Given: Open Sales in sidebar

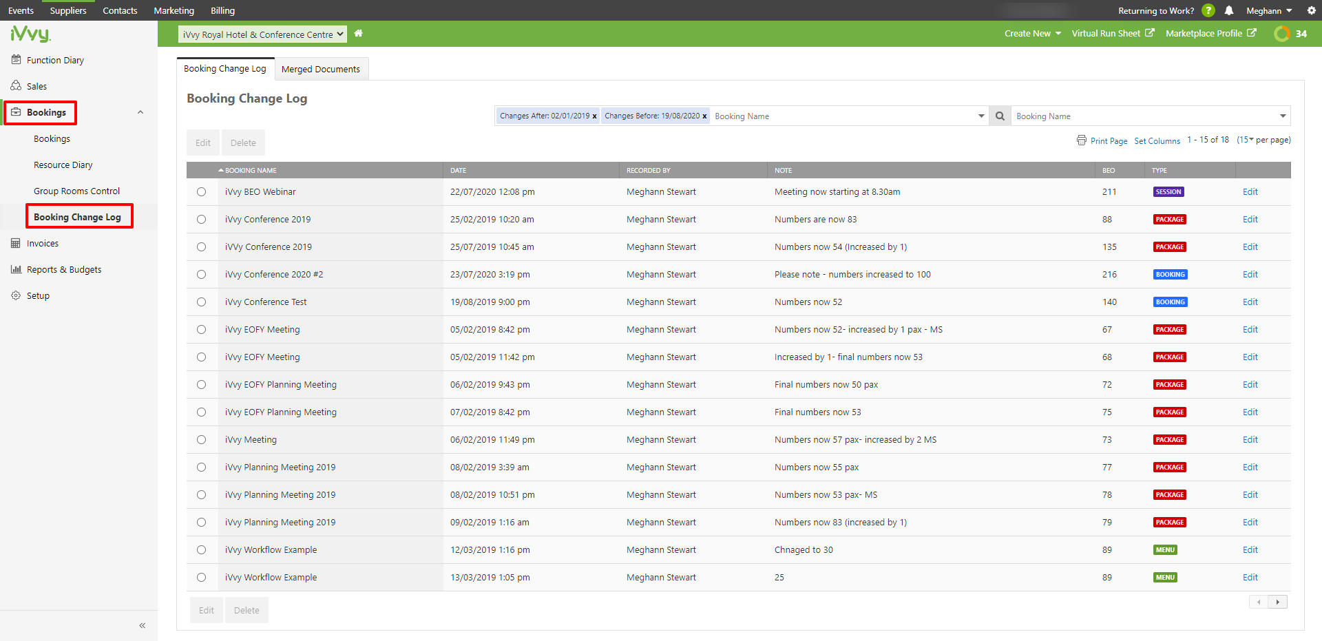Looking at the screenshot, I should tap(36, 86).
